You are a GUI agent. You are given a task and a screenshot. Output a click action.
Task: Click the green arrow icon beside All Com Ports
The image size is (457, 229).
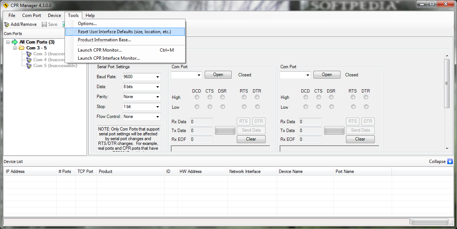(x=15, y=42)
